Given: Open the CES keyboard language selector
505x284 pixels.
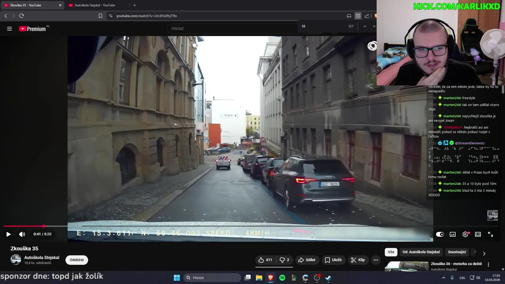Looking at the screenshot, I should (462, 278).
